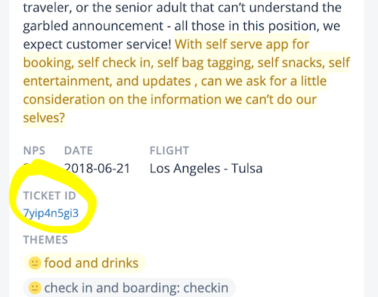378x297 pixels.
Task: Click the neutral face icon on food and drinks
Action: pos(35,263)
